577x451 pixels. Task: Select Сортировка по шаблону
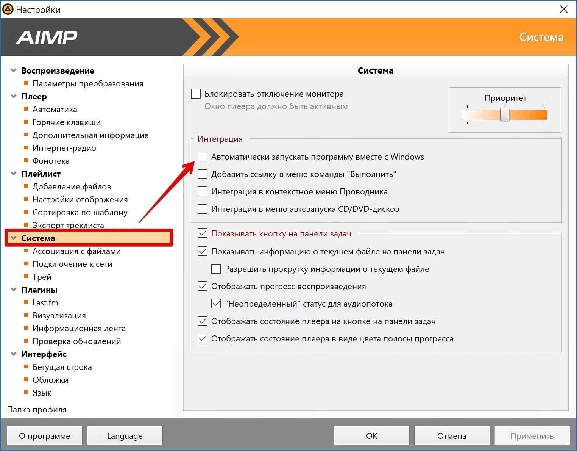(x=80, y=212)
